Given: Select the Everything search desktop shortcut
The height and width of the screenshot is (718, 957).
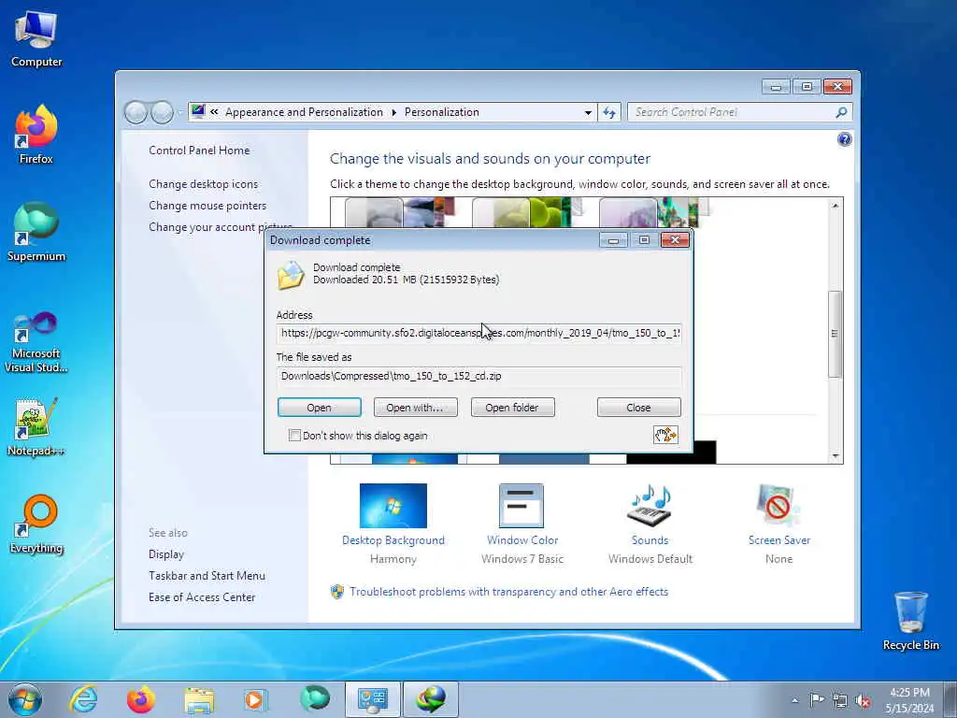Looking at the screenshot, I should click(x=36, y=524).
